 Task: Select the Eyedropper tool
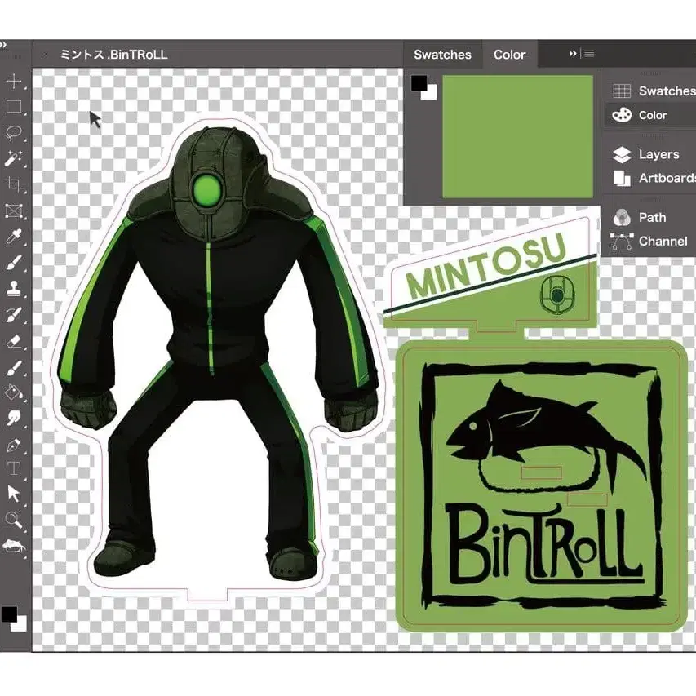(x=14, y=237)
